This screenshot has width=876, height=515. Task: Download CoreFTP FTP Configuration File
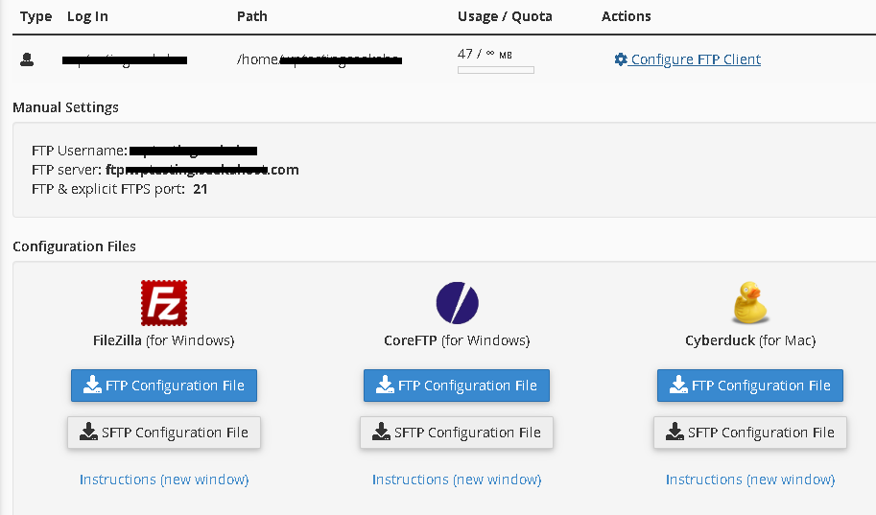click(x=457, y=386)
